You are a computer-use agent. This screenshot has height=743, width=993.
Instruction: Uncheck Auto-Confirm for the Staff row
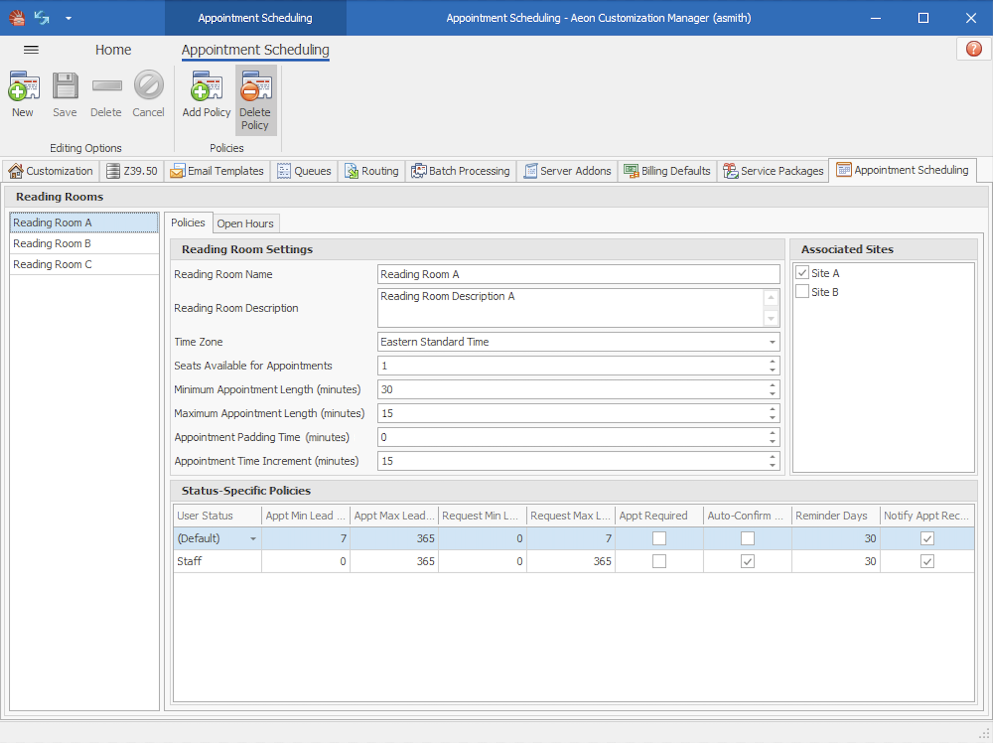coord(747,561)
